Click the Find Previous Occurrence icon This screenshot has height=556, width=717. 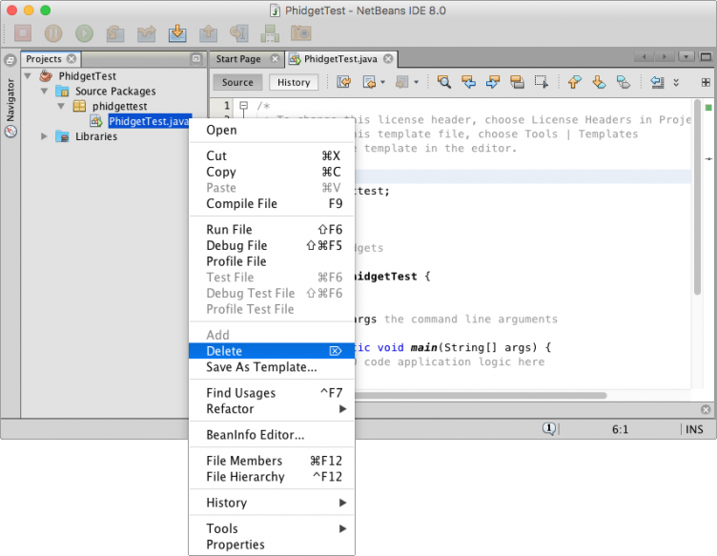468,82
